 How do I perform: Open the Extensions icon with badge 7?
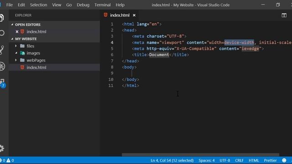tap(3, 83)
